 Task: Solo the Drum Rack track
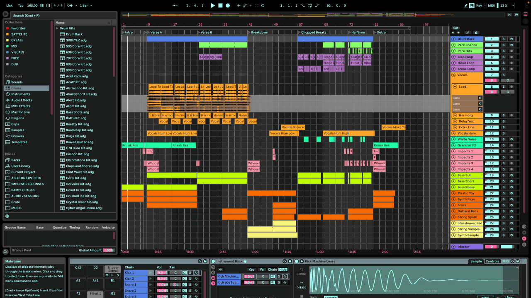(x=504, y=39)
